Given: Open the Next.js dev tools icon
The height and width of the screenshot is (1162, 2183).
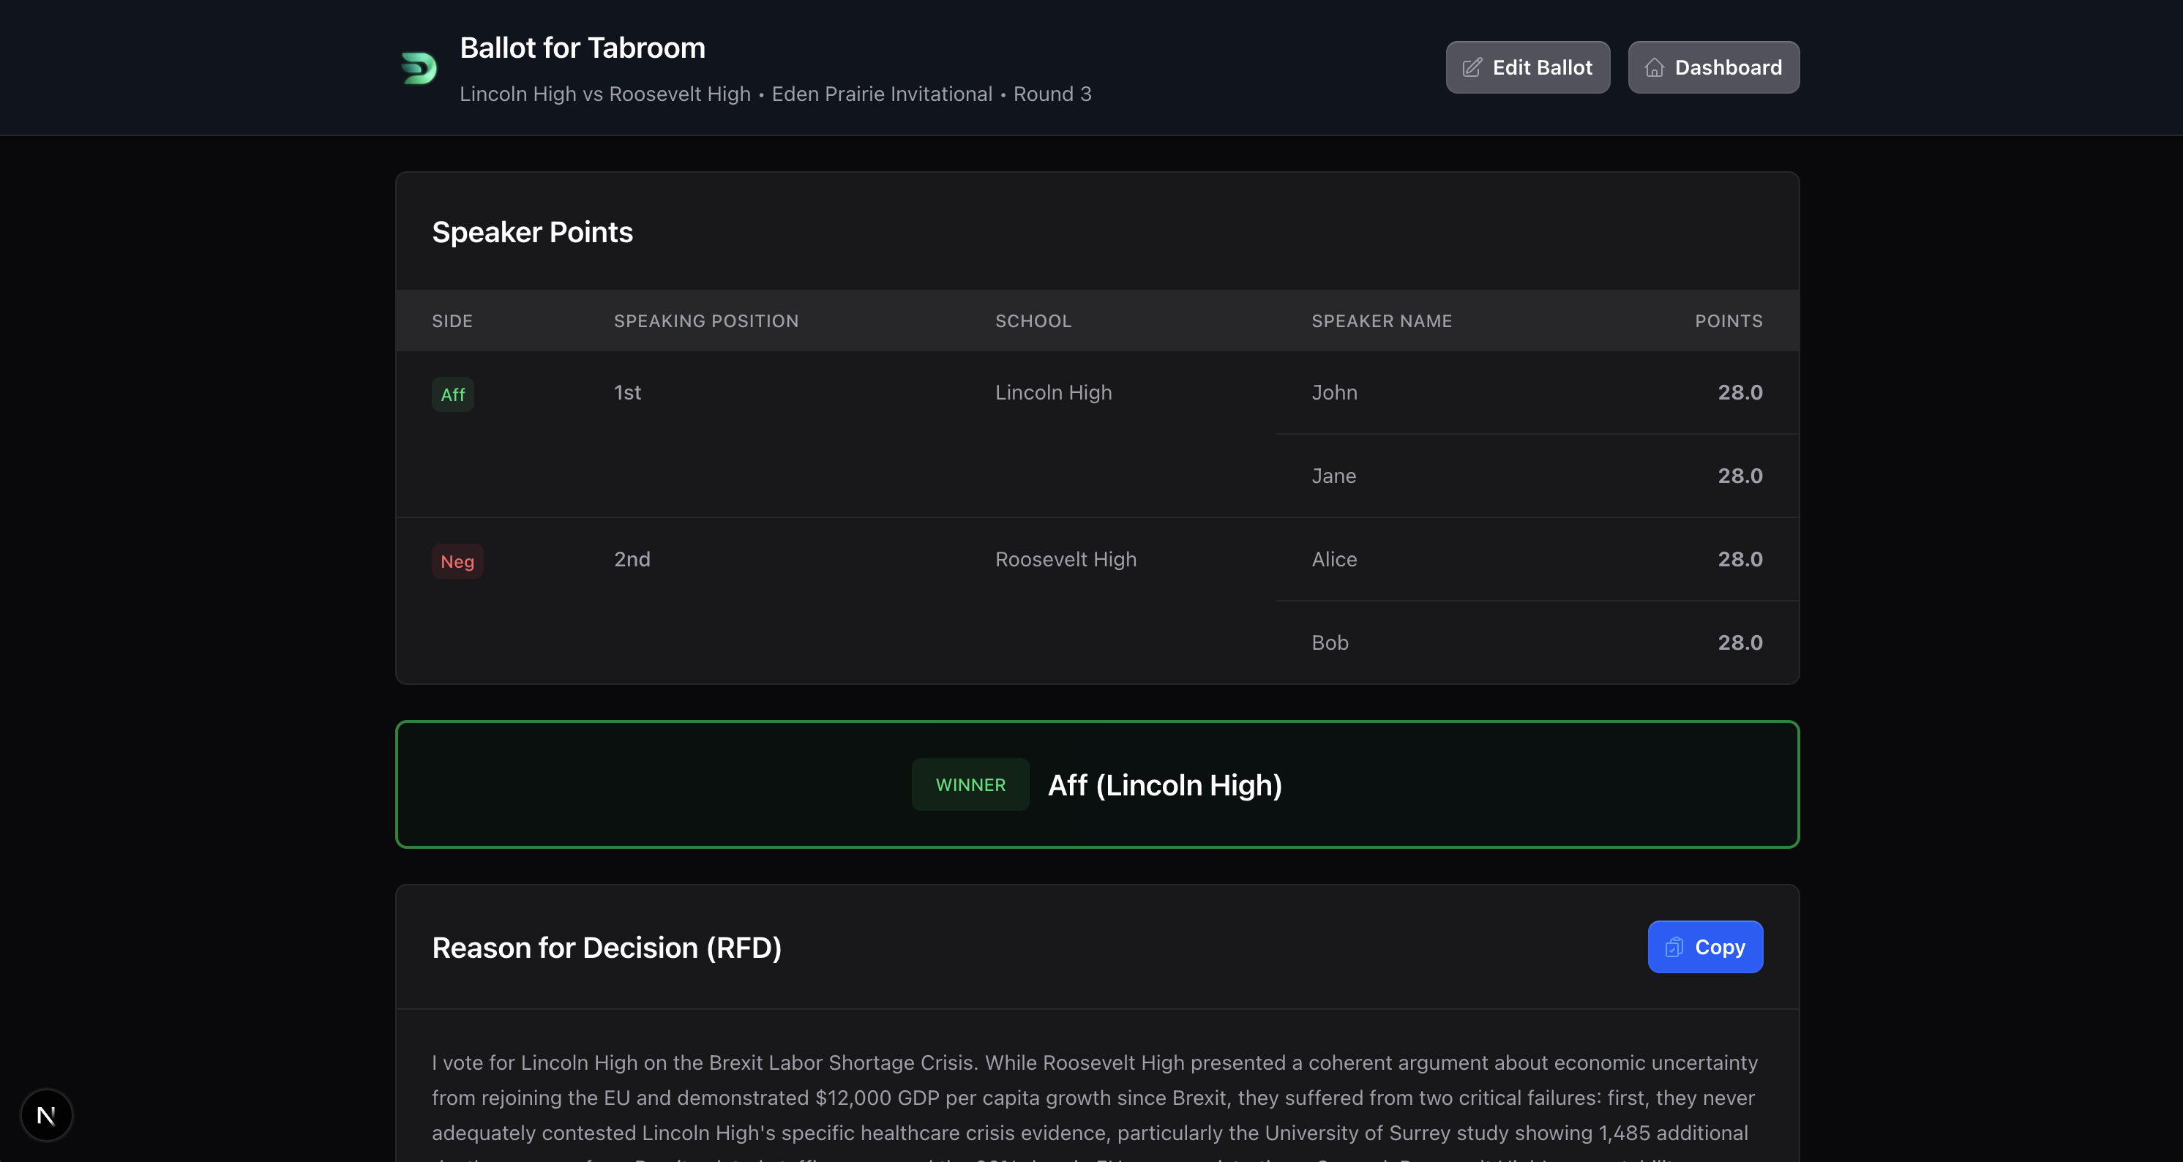Looking at the screenshot, I should coord(47,1114).
